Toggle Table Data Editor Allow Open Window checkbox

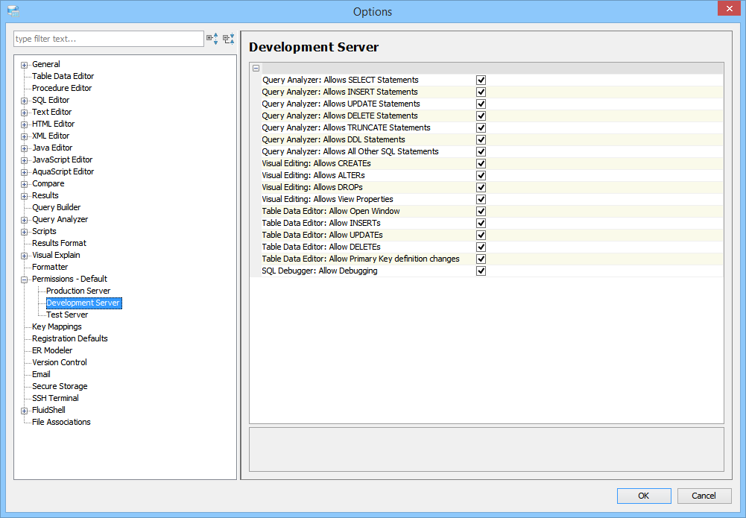point(481,211)
